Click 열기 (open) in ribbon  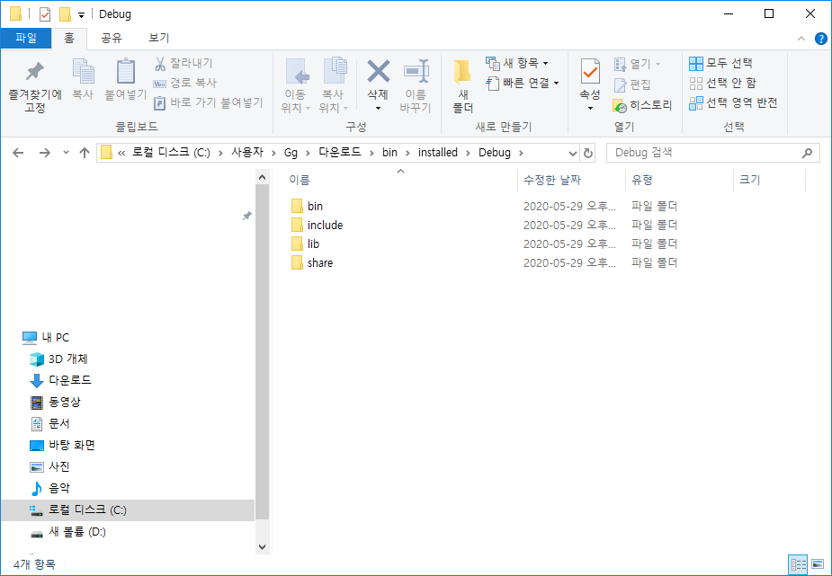coord(637,64)
